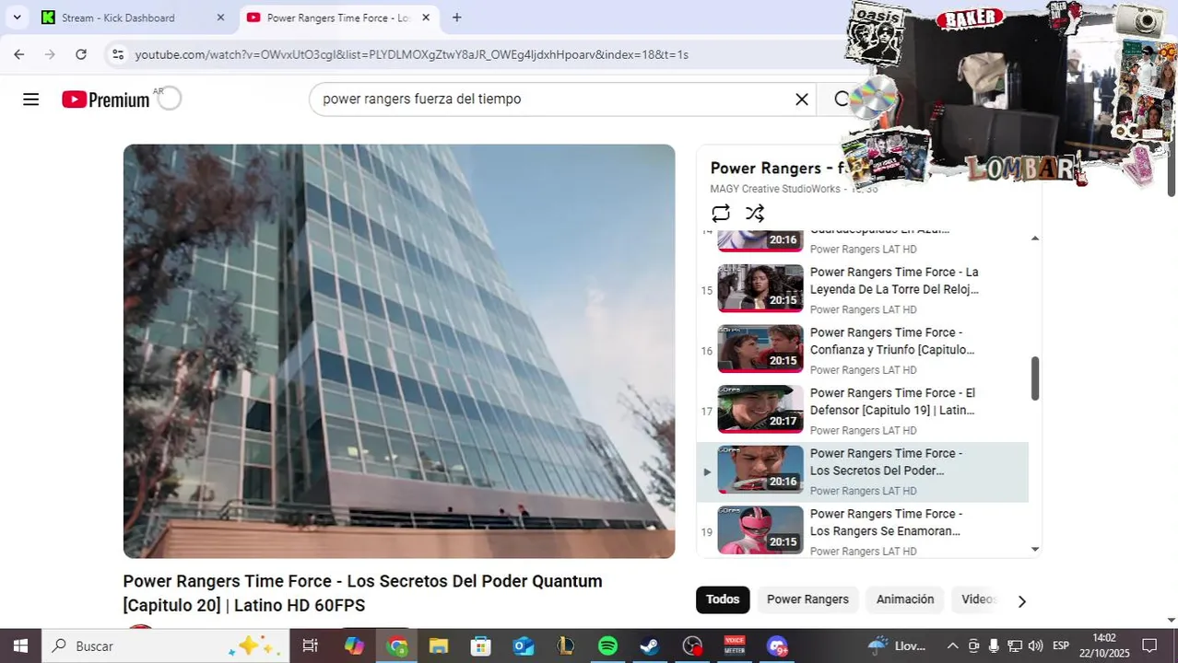The image size is (1178, 663).
Task: Open Microsoft Store on the taskbar
Action: (x=481, y=646)
